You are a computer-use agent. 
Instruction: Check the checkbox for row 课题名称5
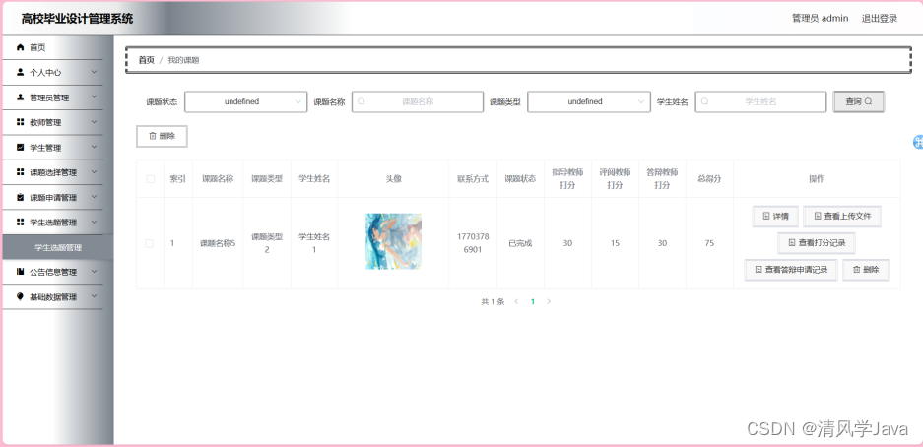(x=150, y=243)
